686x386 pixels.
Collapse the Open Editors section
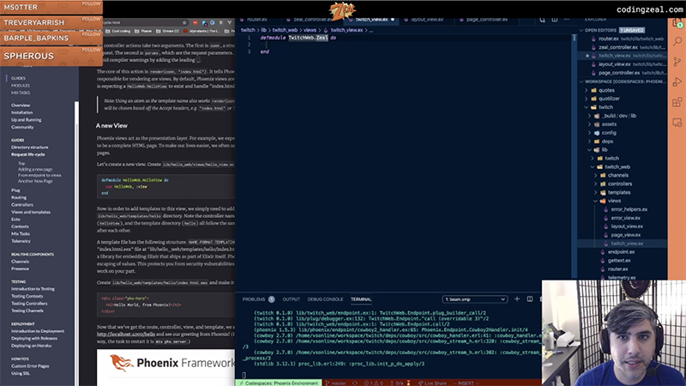coord(581,30)
